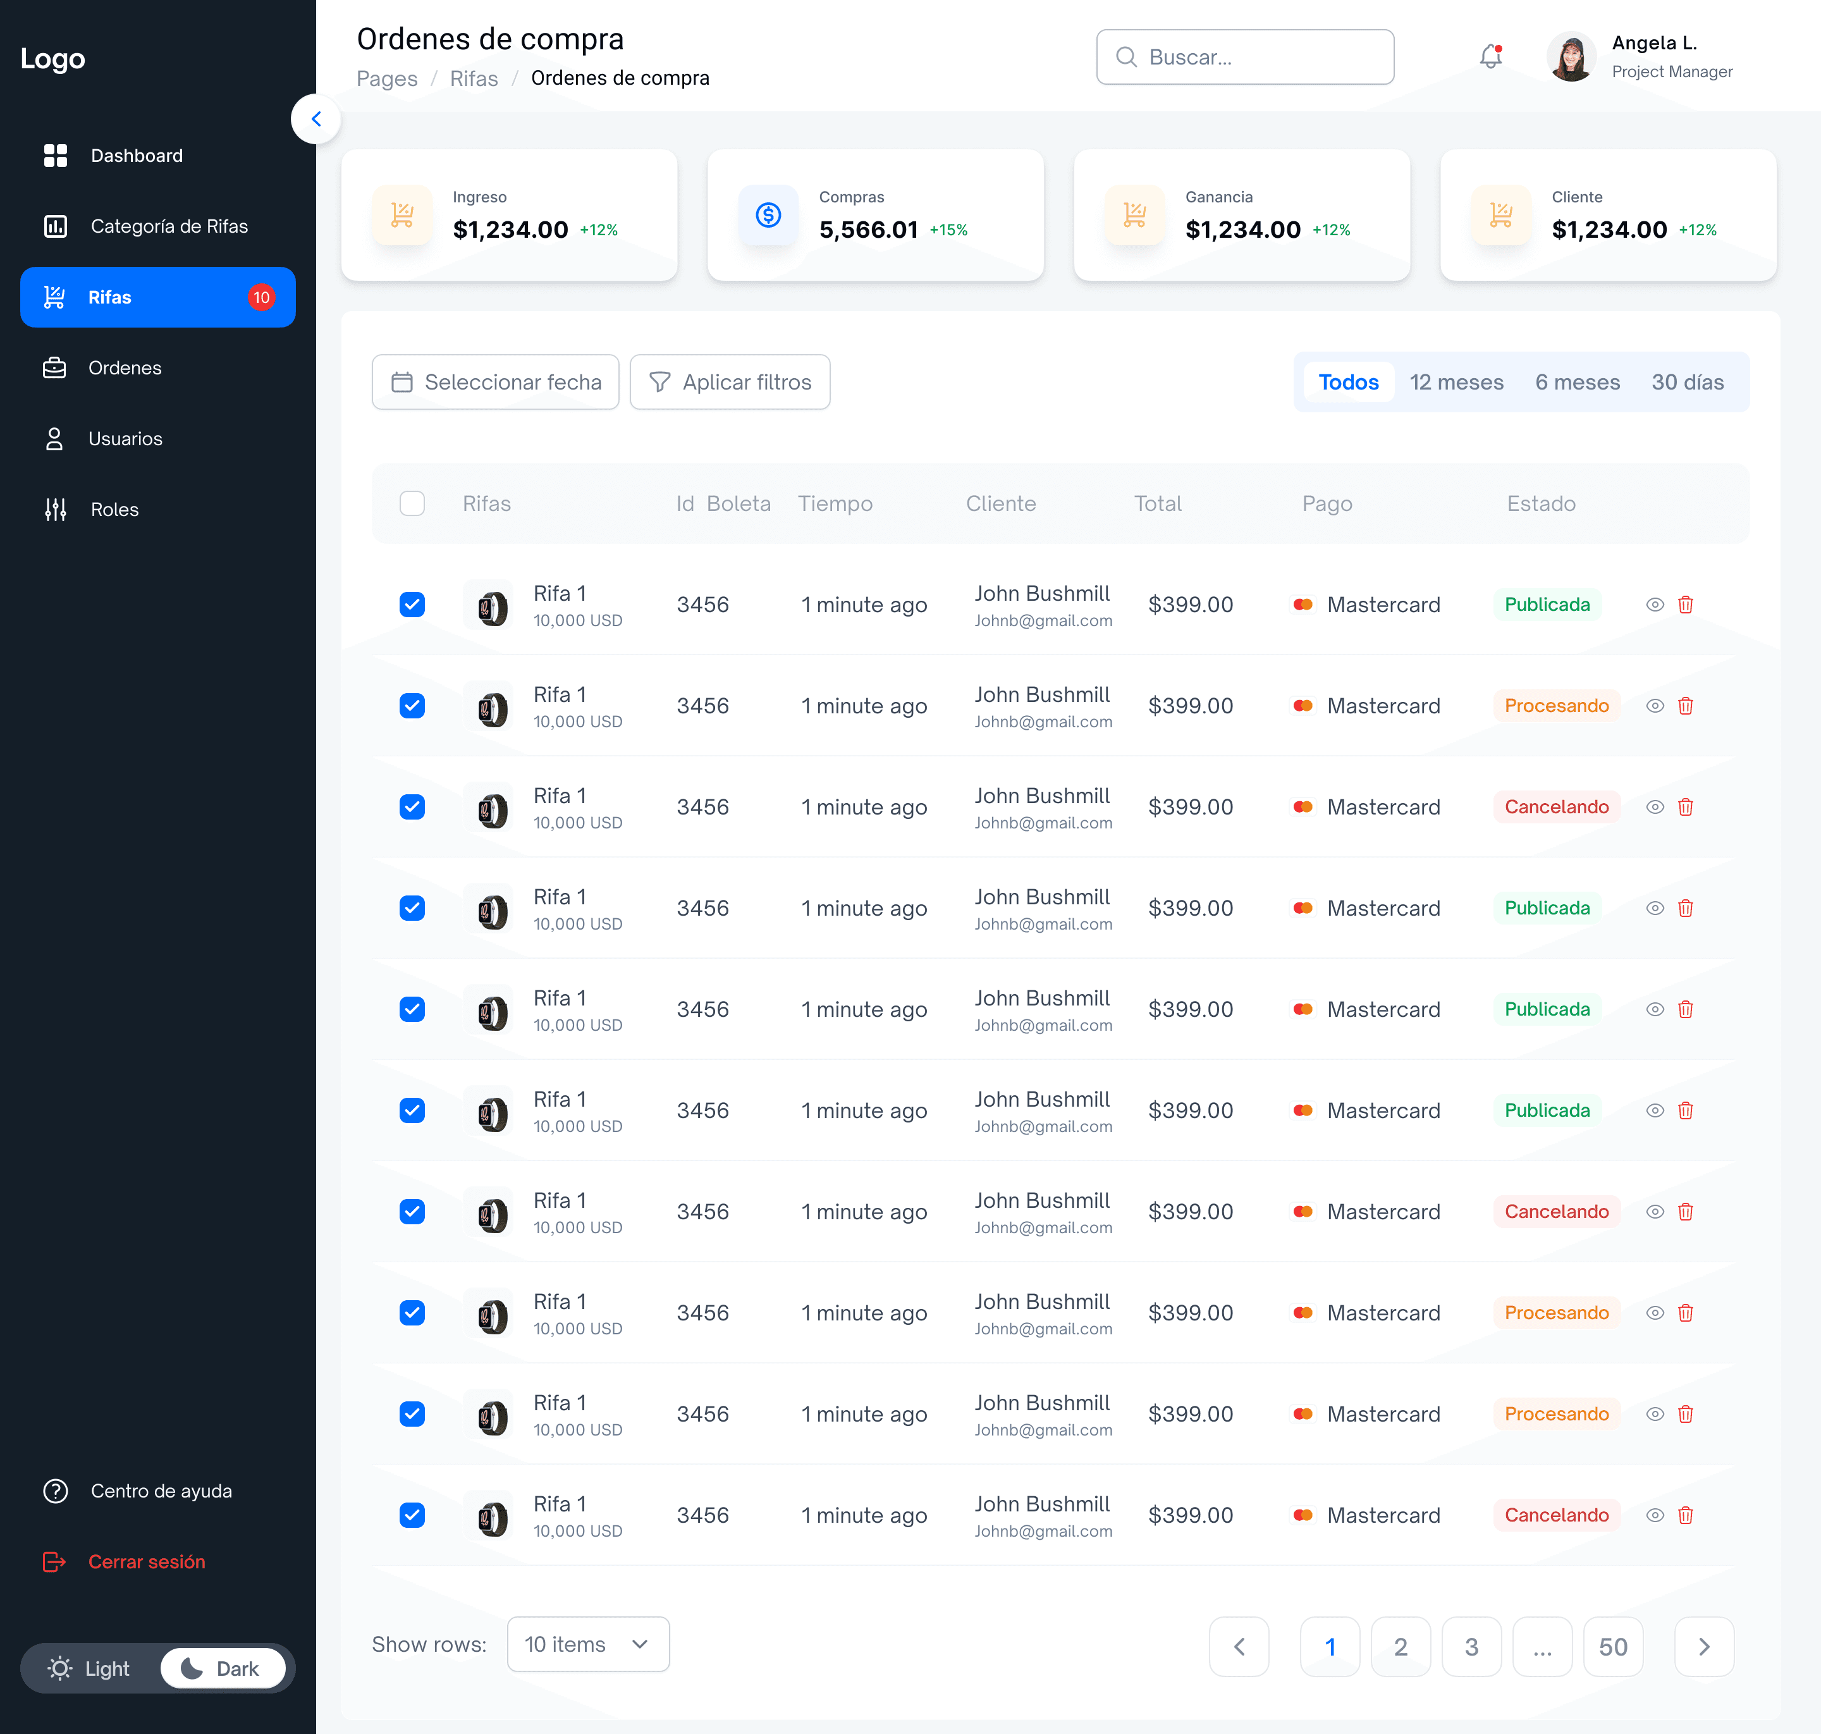The width and height of the screenshot is (1821, 1734).
Task: Expand the 10 items rows dropdown
Action: coord(588,1644)
